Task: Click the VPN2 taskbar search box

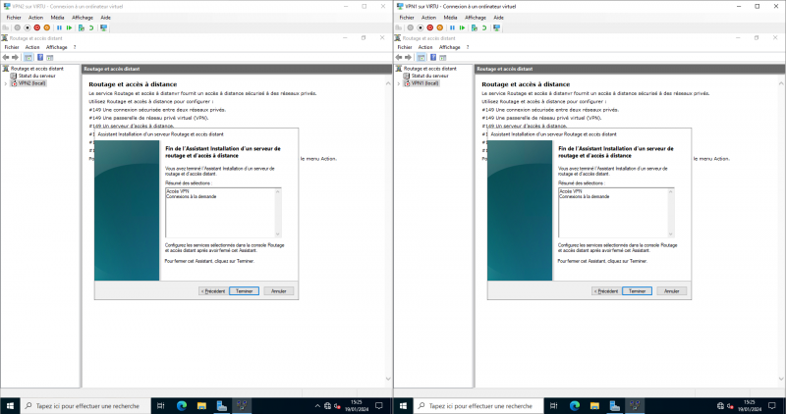Action: 85,406
